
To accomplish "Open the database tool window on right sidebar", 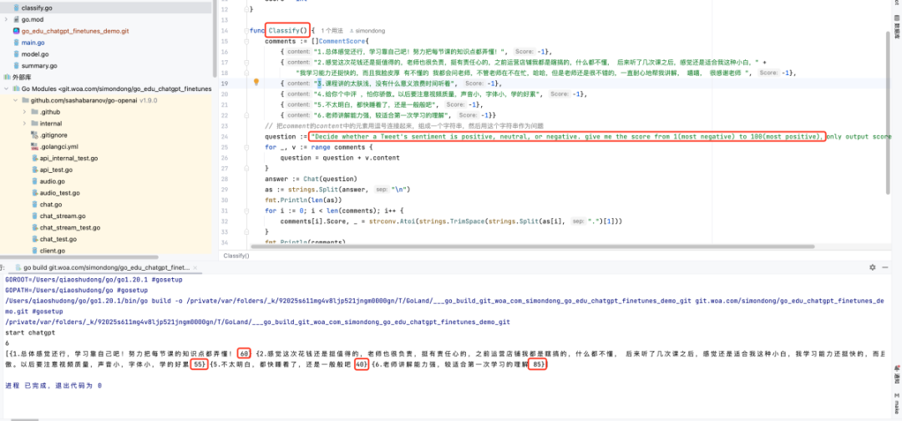I will pos(897,25).
